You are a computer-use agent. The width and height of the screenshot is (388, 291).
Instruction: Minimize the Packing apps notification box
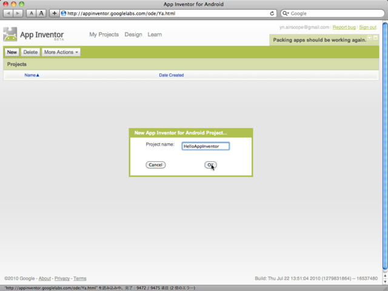(x=375, y=38)
